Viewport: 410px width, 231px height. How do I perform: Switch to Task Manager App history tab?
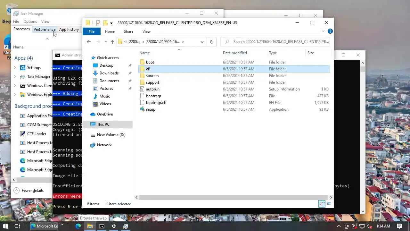tap(69, 30)
